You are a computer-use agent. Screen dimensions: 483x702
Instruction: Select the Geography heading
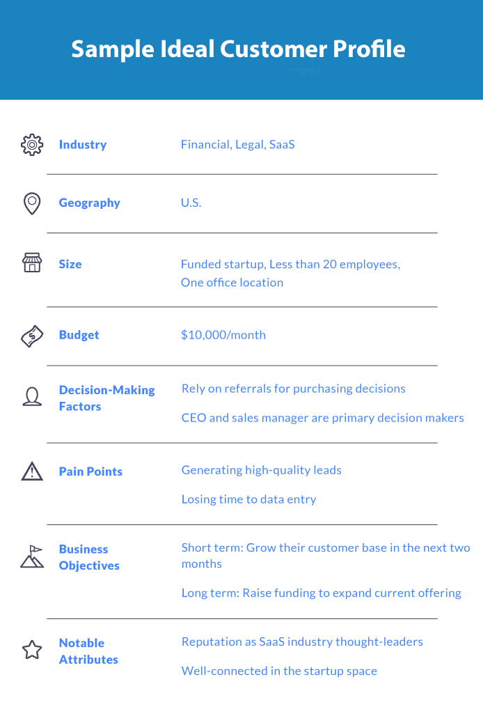90,203
